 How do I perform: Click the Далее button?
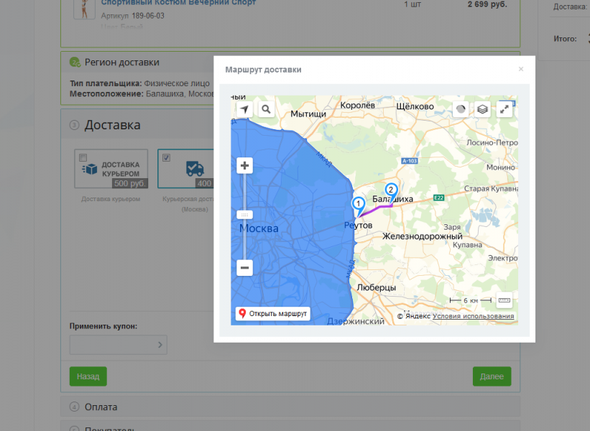[x=492, y=376]
